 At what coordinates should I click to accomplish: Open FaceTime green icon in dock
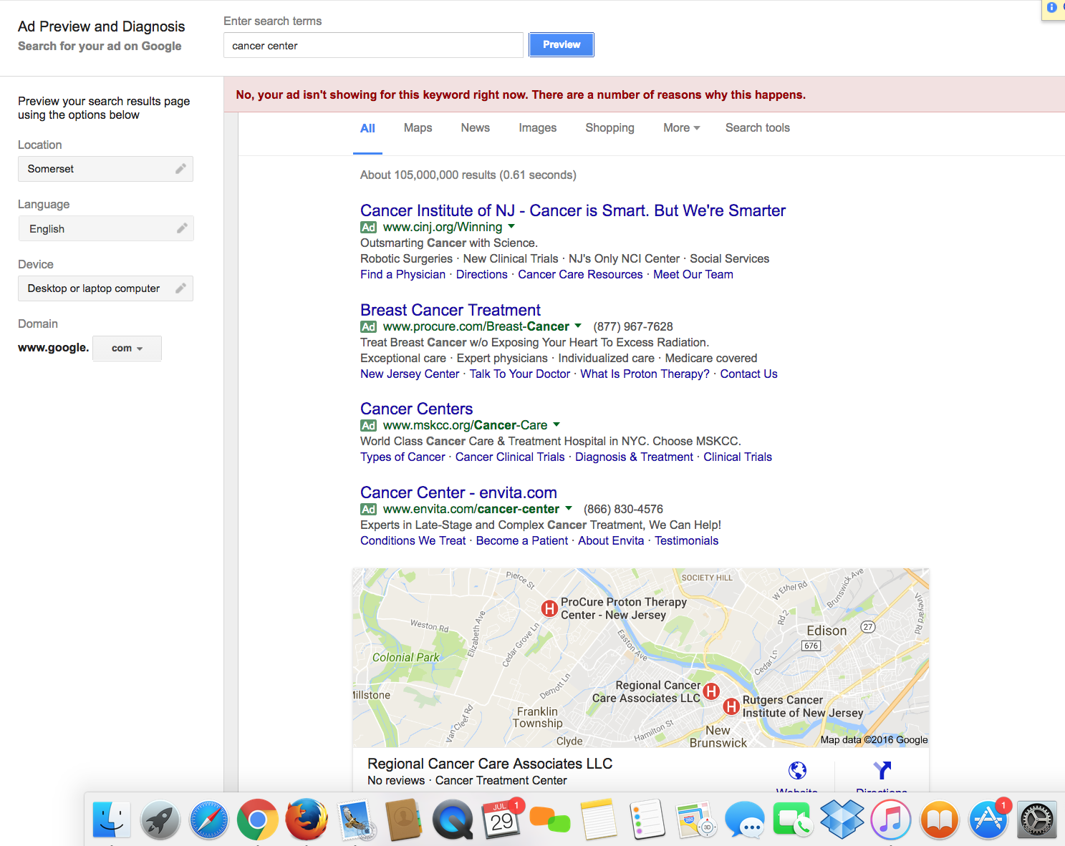(792, 820)
